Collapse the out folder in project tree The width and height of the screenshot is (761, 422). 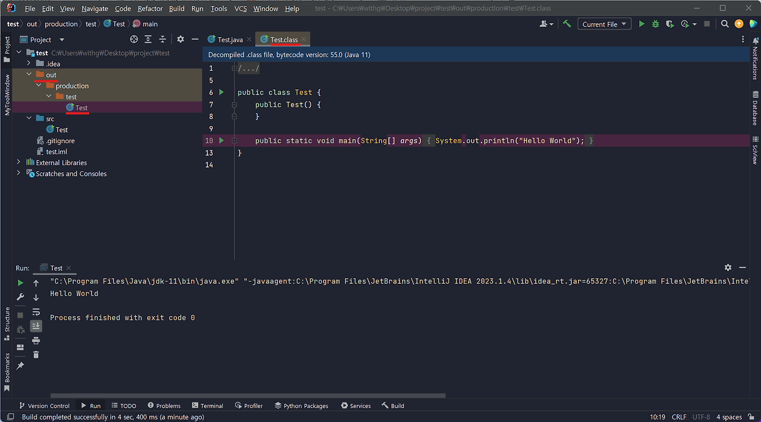29,75
